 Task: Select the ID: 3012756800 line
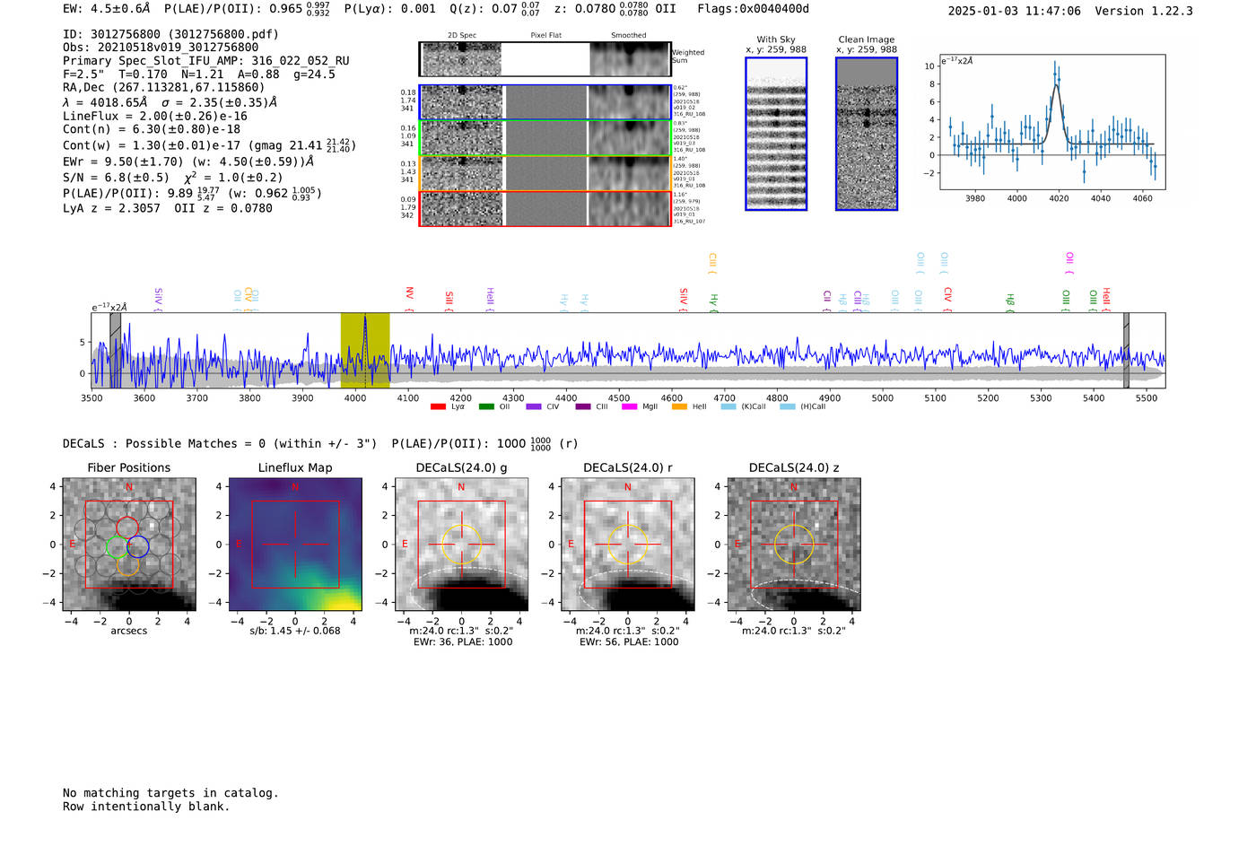tap(170, 34)
